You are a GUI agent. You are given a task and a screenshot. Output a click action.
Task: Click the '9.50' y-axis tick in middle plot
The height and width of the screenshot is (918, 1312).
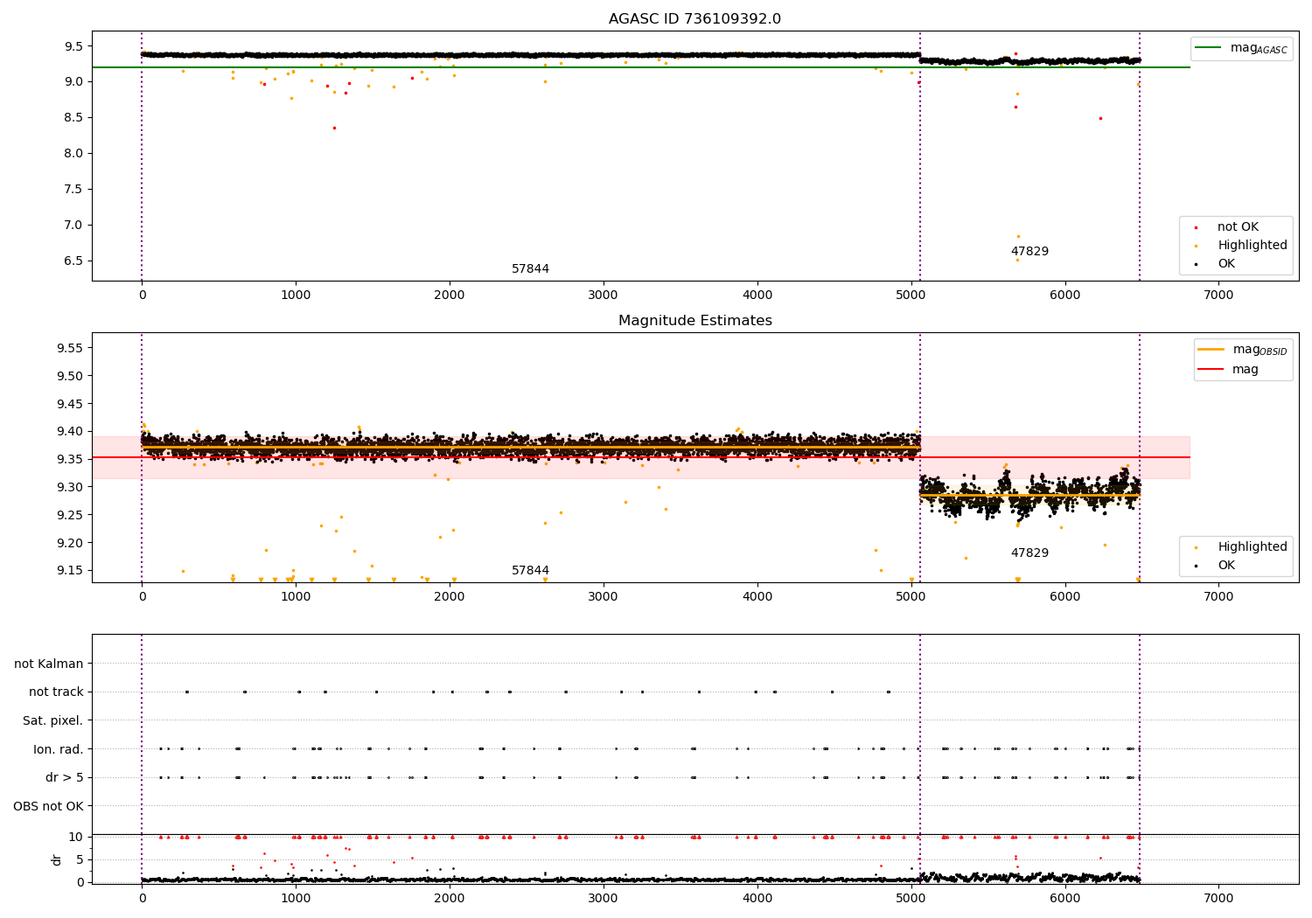click(71, 377)
